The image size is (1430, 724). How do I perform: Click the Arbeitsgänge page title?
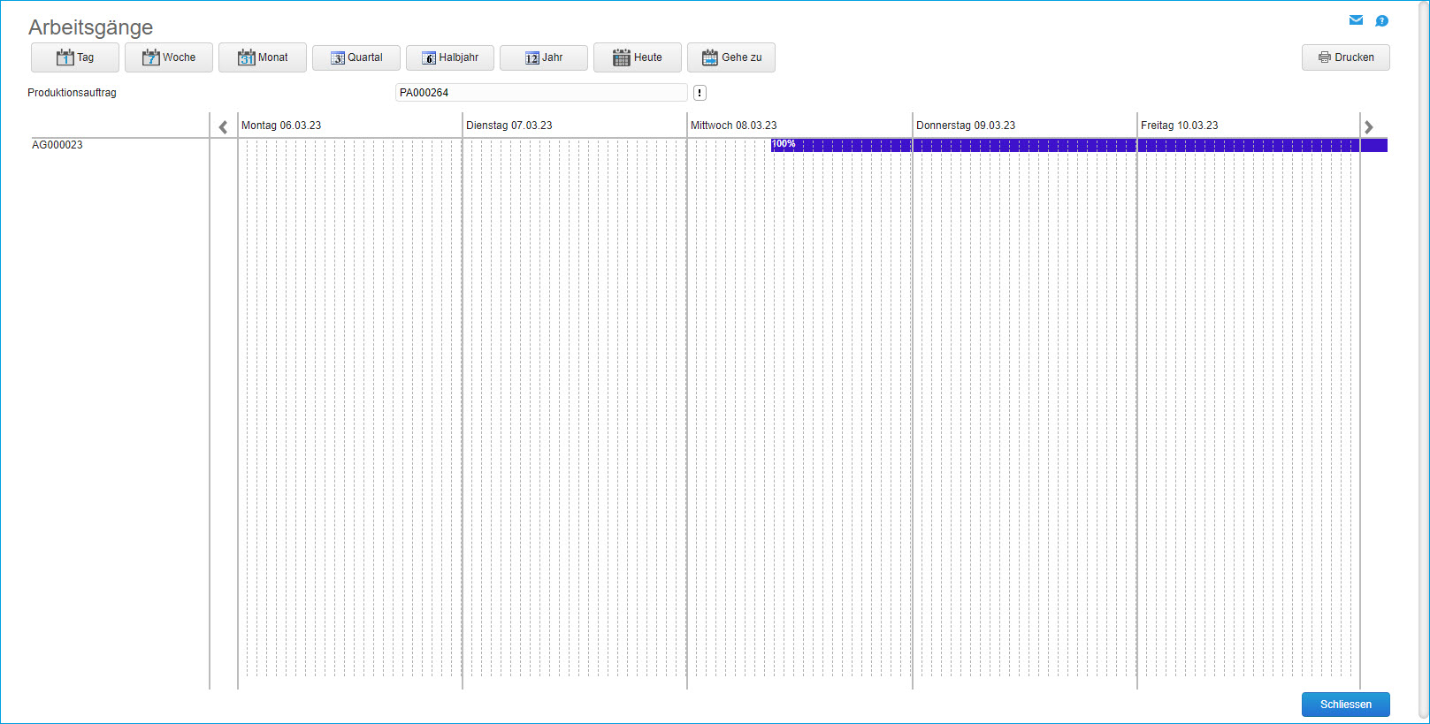point(91,27)
